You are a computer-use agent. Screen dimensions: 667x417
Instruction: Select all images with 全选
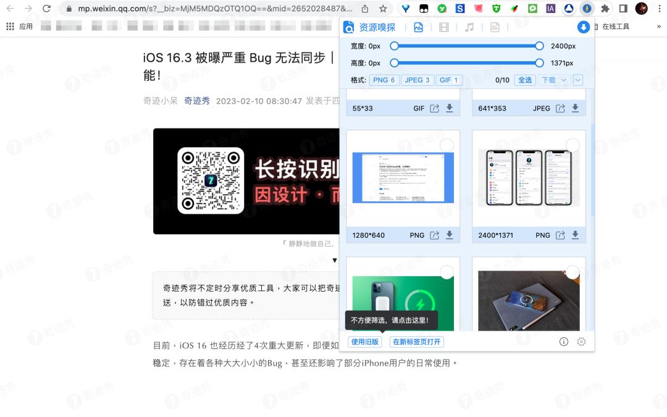525,80
